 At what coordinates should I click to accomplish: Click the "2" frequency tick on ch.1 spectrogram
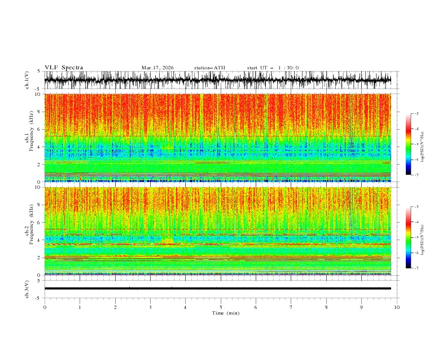pyautogui.click(x=40, y=165)
